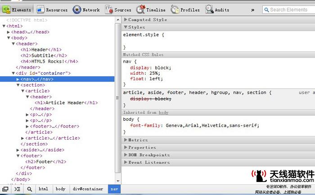Expand the Metrics section
Image resolution: width=315 pixels, height=195 pixels.
click(x=126, y=140)
